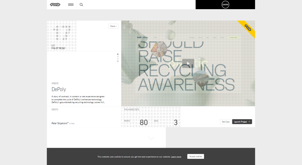
Task: Open the Learn more cookie link
Action: (x=176, y=157)
